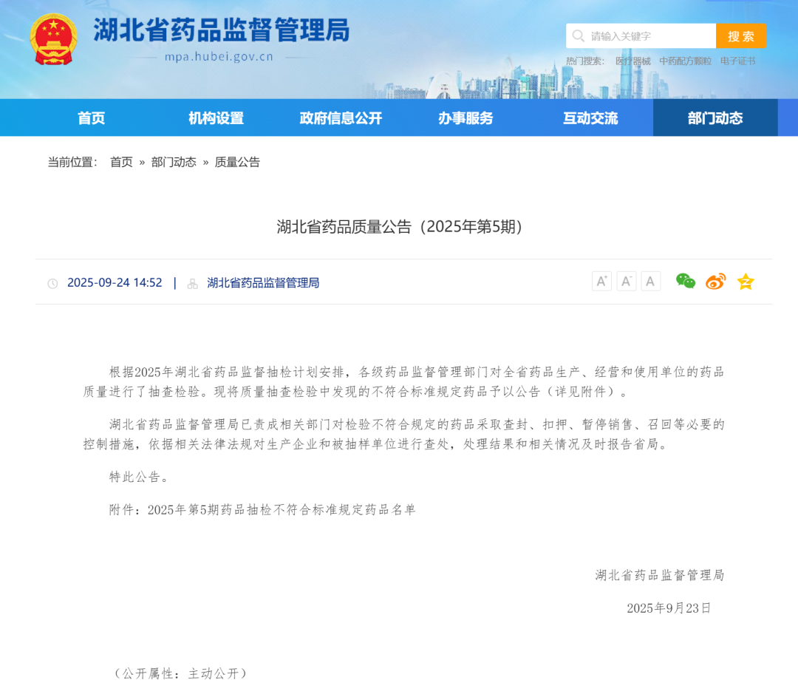Click hot search link 中药配方颗粒
The height and width of the screenshot is (694, 798).
coord(685,61)
